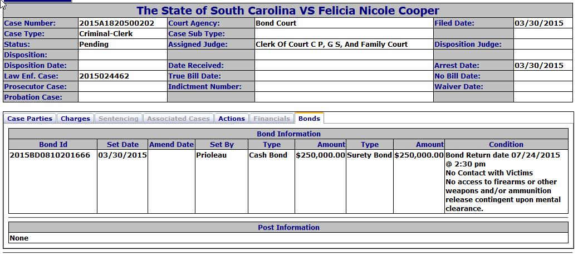The width and height of the screenshot is (578, 255).
Task: Click the Bond Id column header
Action: pyautogui.click(x=53, y=145)
